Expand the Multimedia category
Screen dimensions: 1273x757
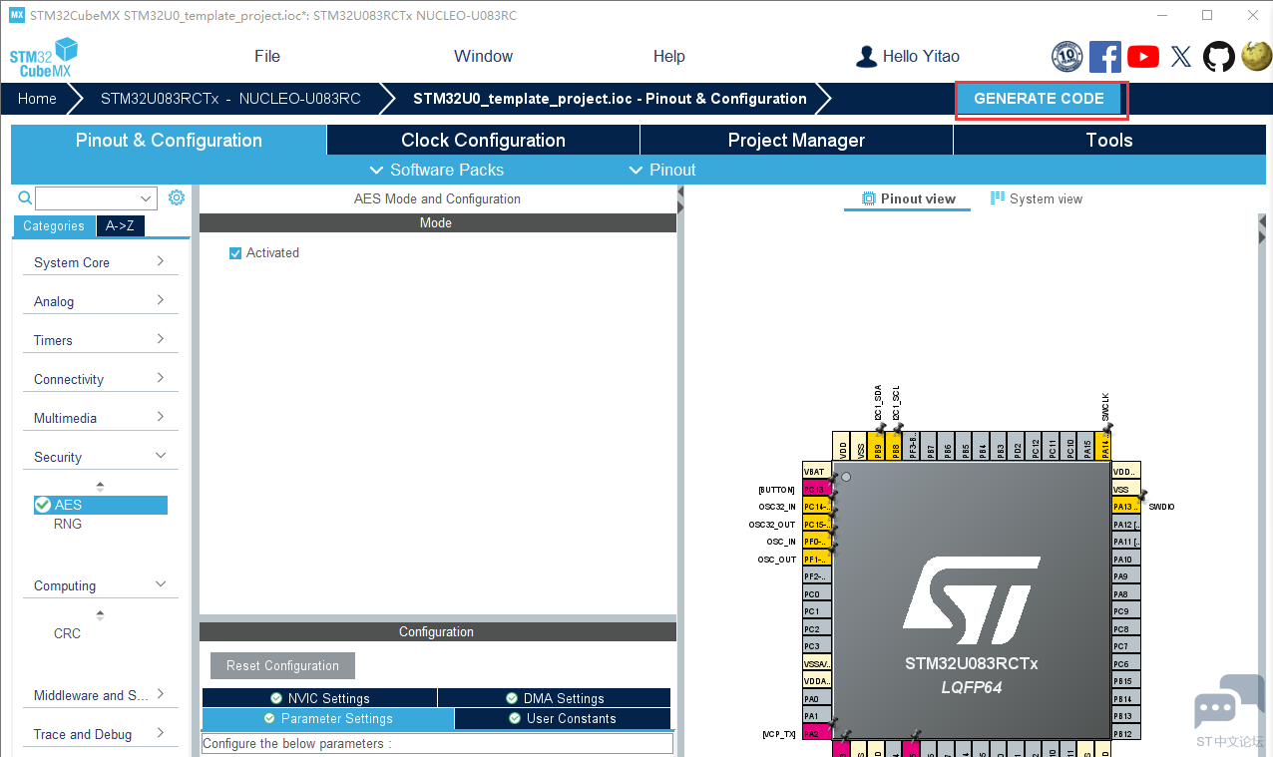pos(100,418)
